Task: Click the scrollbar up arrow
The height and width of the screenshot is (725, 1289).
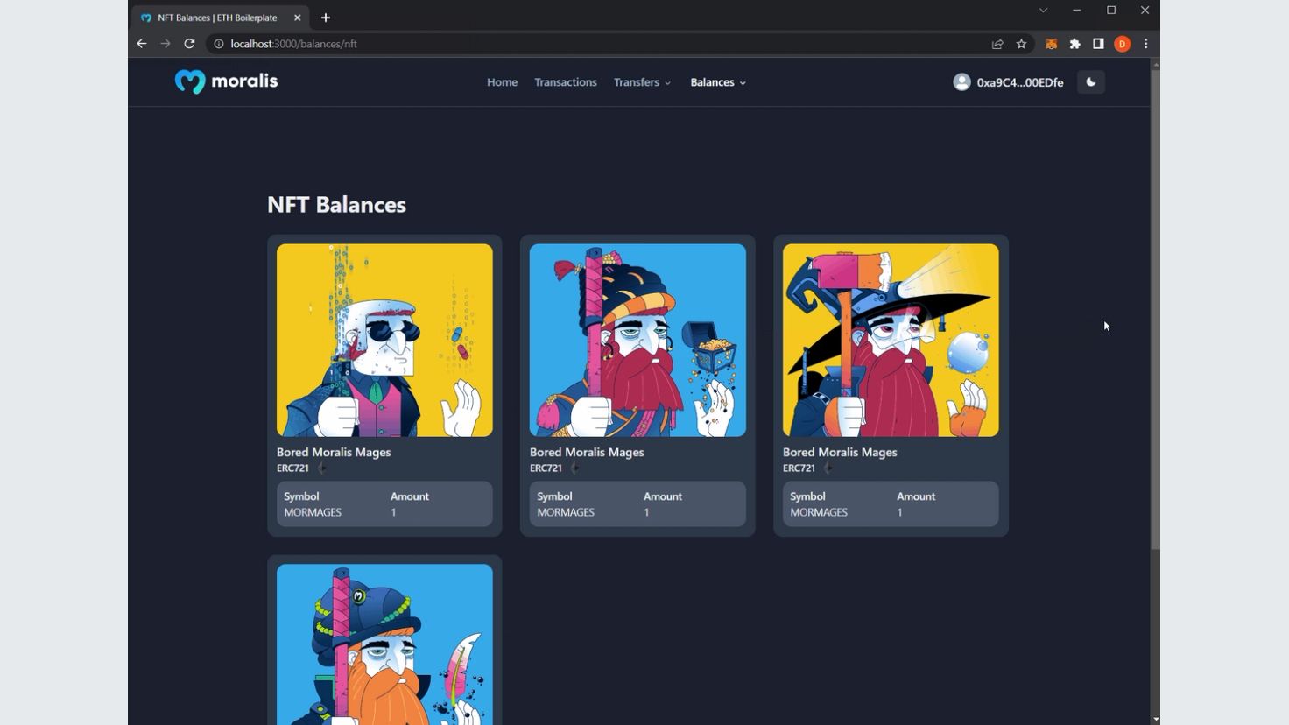Action: pos(1155,64)
